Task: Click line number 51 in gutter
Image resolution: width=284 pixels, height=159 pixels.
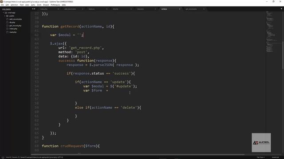Action: pos(36,73)
